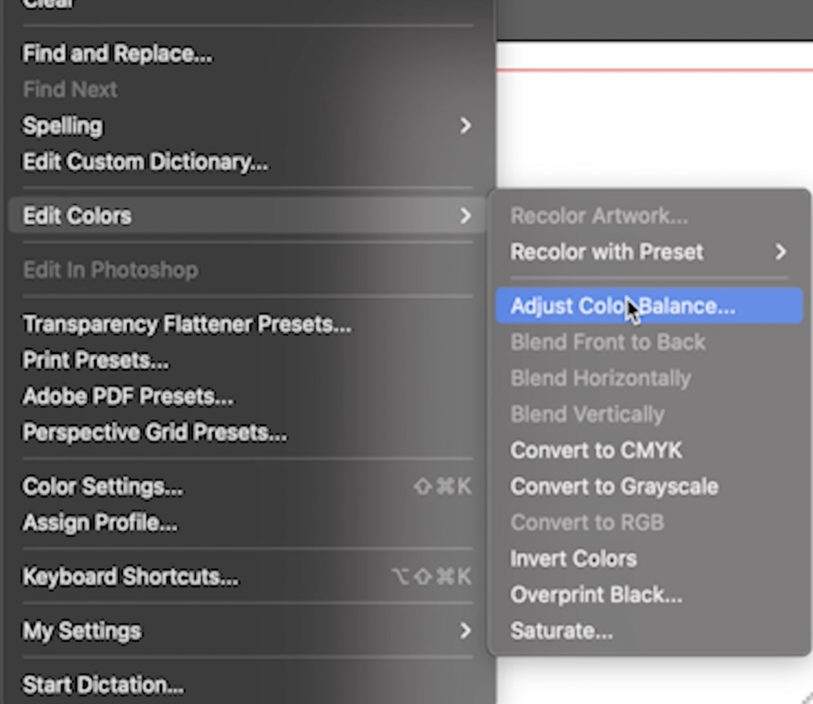Open Transparency Flattener Presets
This screenshot has width=813, height=704.
point(187,324)
